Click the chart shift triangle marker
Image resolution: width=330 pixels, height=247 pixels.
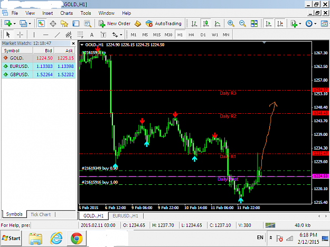click(x=265, y=43)
